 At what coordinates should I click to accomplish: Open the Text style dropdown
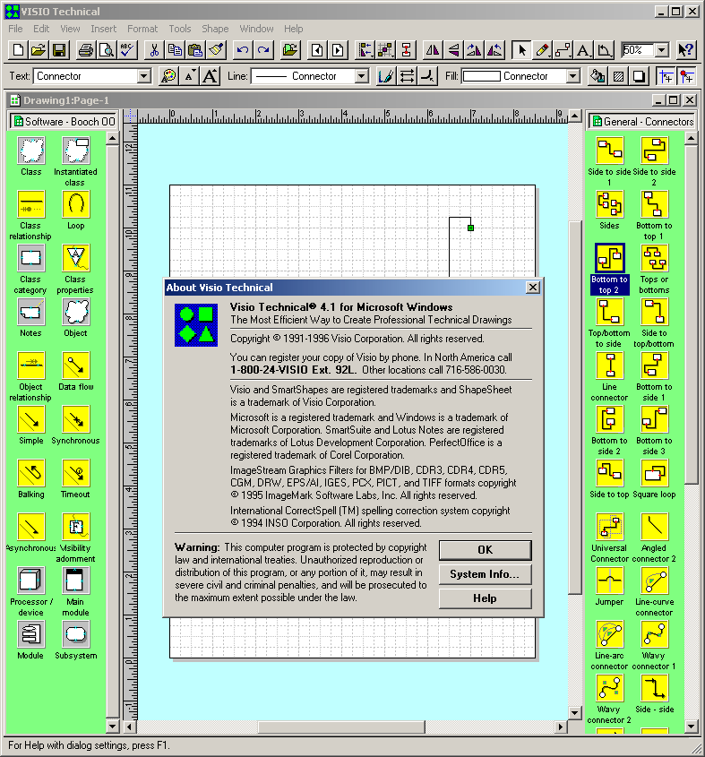click(144, 76)
